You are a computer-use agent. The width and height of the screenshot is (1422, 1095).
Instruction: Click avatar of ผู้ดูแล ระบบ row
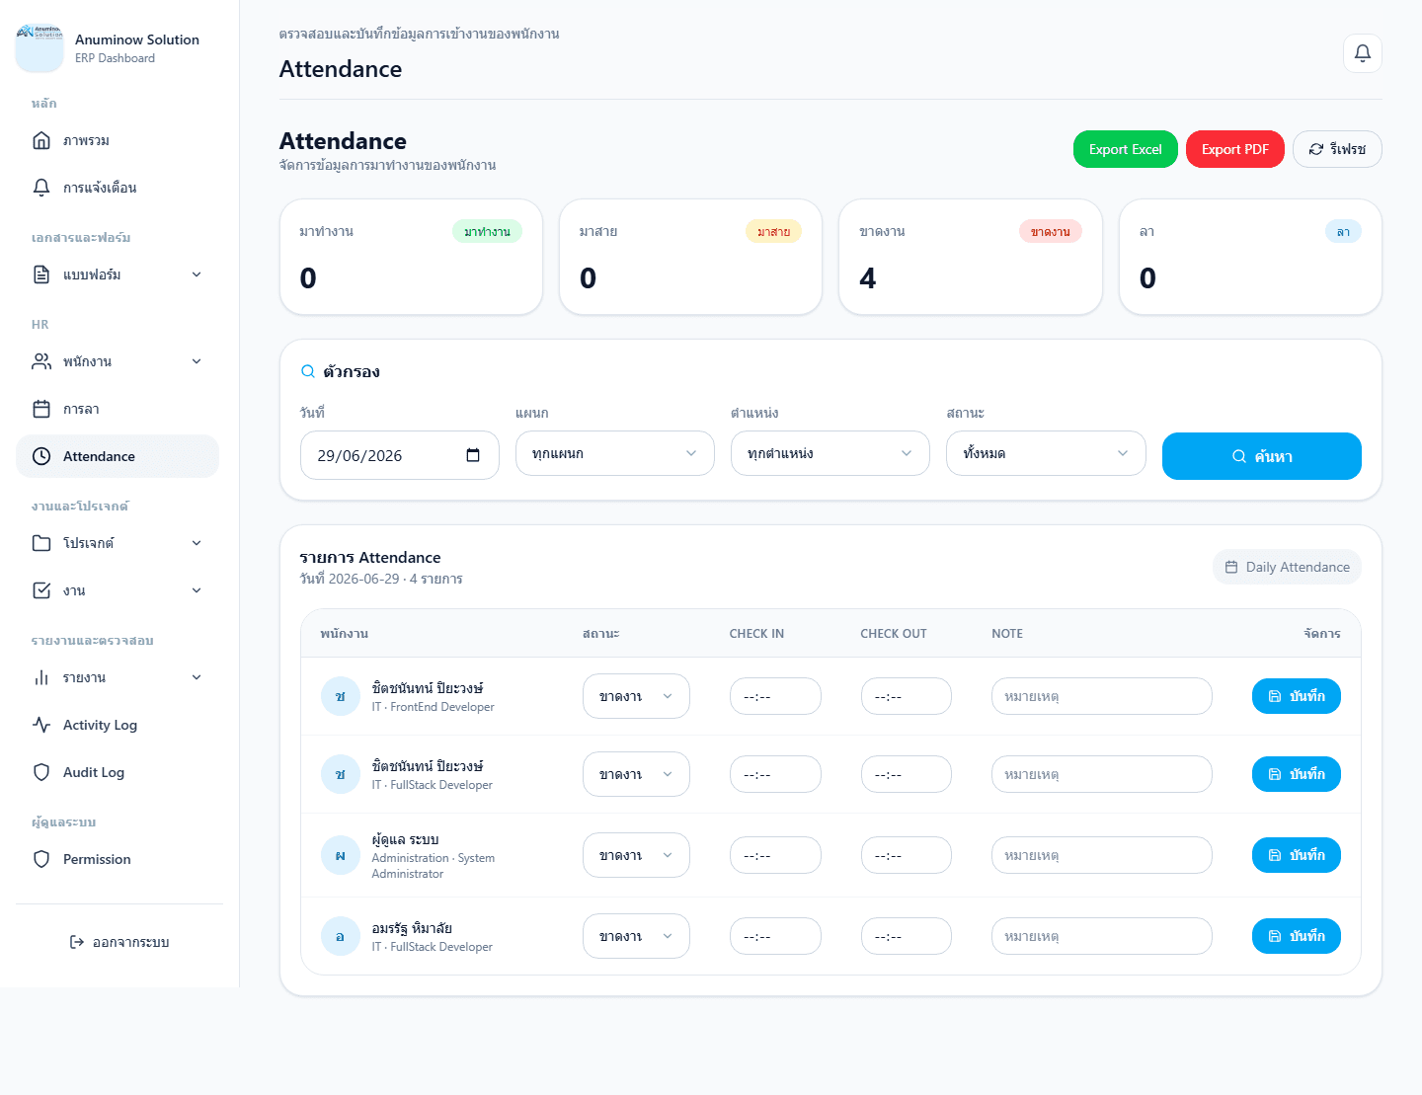pyautogui.click(x=341, y=855)
